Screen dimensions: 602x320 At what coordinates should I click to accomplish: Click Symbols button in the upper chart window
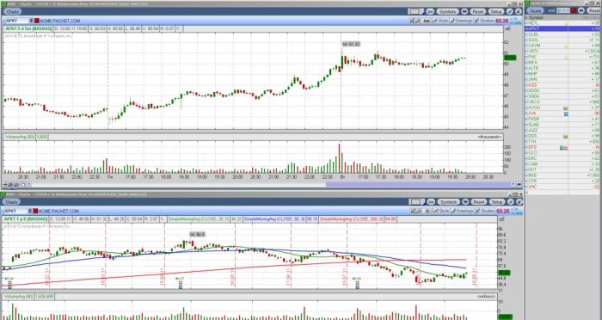pyautogui.click(x=448, y=11)
